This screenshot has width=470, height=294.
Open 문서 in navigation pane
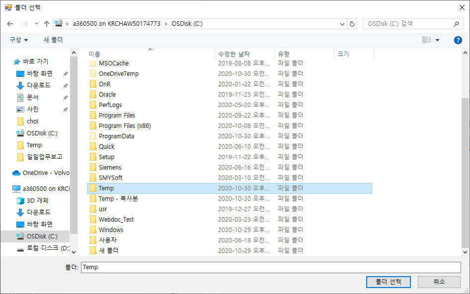pyautogui.click(x=28, y=98)
